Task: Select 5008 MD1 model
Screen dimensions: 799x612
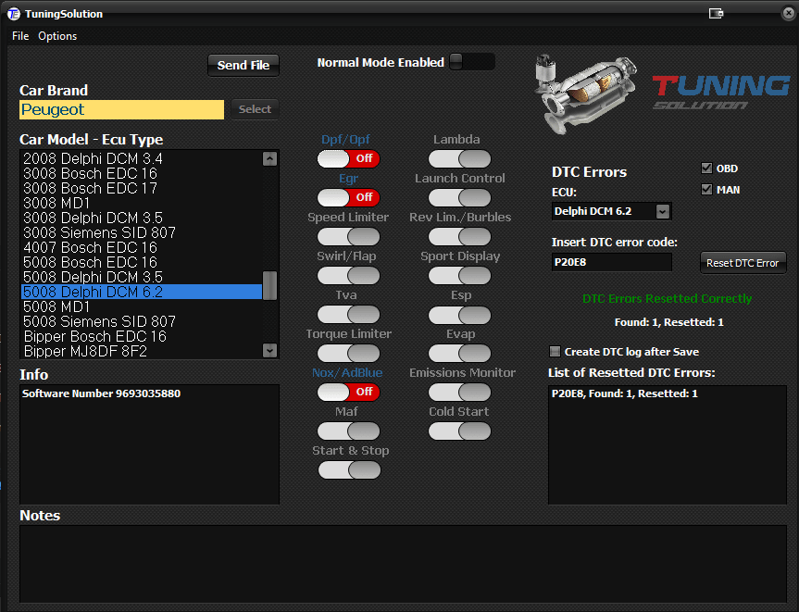Action: pos(142,306)
